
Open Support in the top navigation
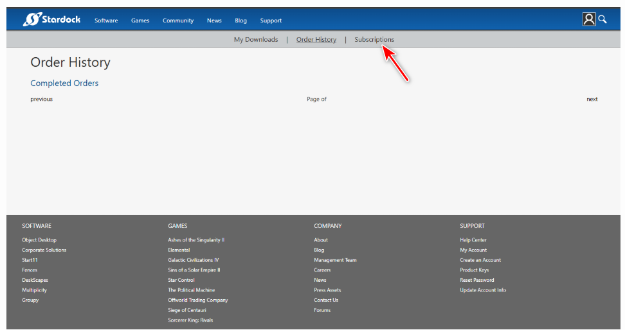271,21
